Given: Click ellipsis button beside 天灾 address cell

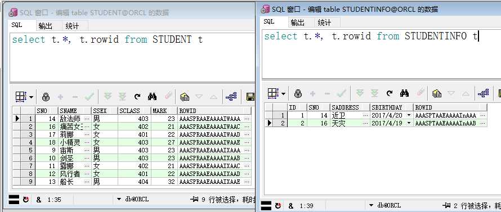Looking at the screenshot, I should click(x=365, y=123).
